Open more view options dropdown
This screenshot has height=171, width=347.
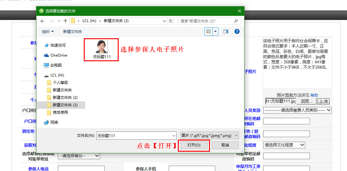pos(216,32)
